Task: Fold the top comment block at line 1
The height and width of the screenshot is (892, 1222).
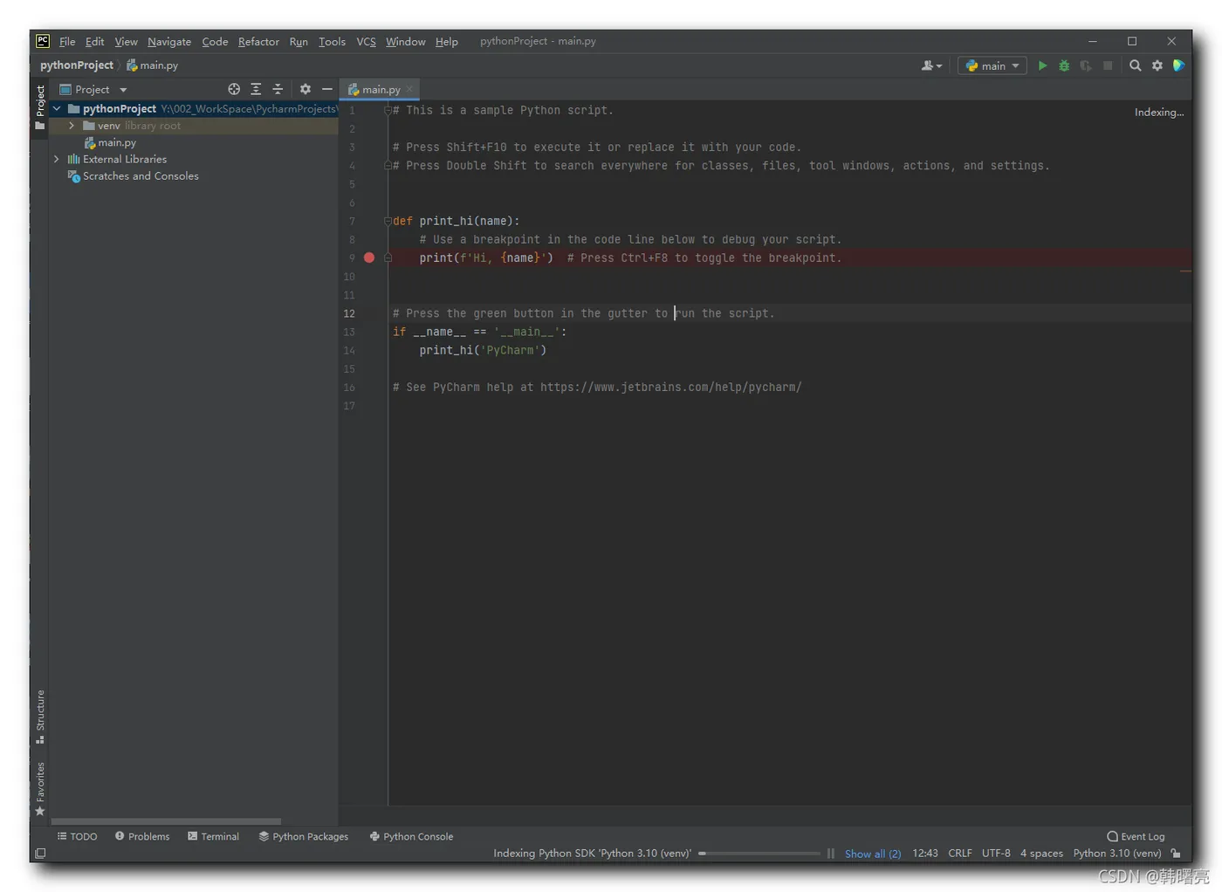Action: coord(388,110)
